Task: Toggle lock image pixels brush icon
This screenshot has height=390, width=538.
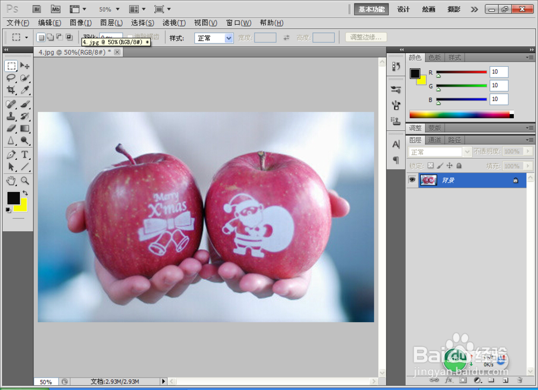Action: pos(440,166)
